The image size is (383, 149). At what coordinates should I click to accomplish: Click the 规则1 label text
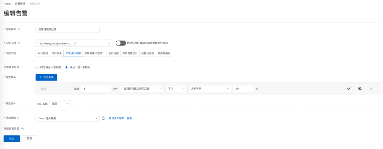(44, 89)
